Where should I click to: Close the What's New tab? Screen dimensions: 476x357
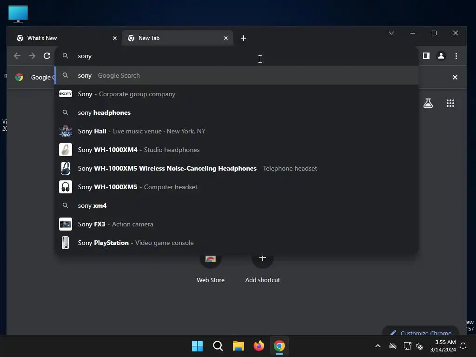pyautogui.click(x=115, y=38)
